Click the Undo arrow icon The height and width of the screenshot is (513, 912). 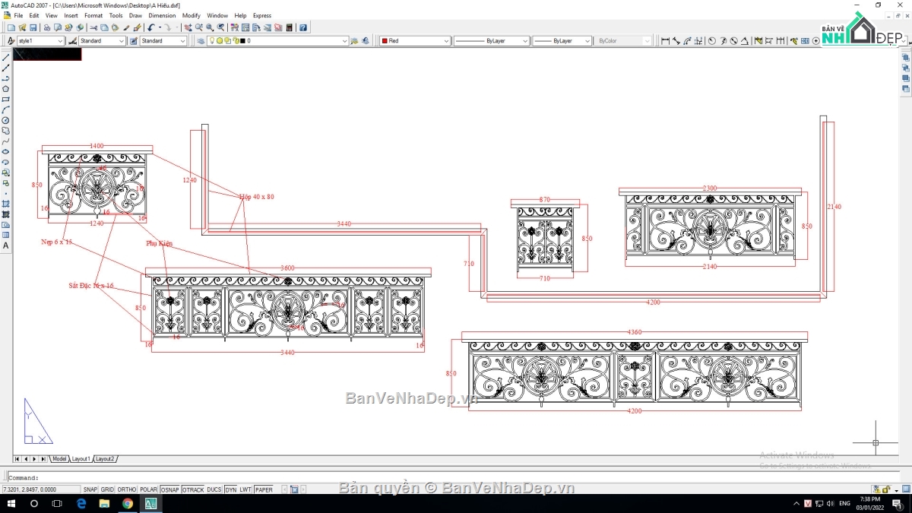click(x=151, y=28)
